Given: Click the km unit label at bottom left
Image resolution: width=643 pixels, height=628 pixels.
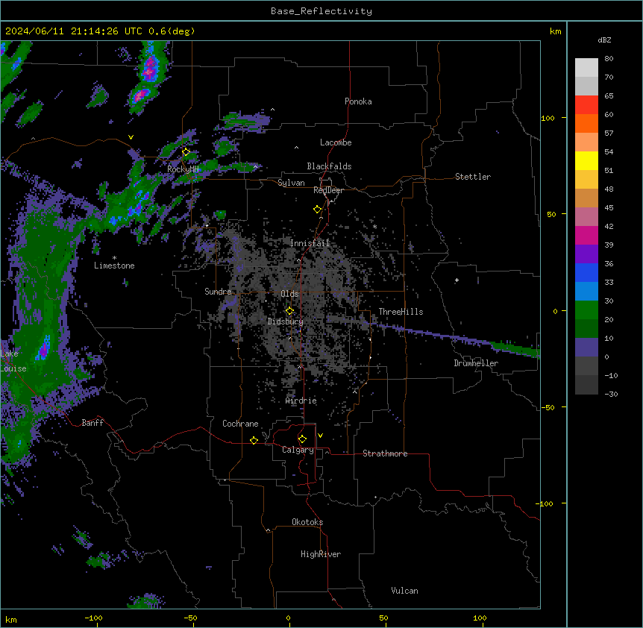Looking at the screenshot, I should coord(11,619).
